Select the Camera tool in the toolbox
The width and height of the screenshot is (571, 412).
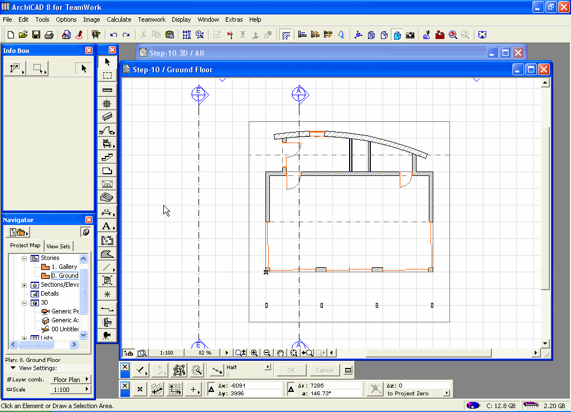click(x=107, y=336)
